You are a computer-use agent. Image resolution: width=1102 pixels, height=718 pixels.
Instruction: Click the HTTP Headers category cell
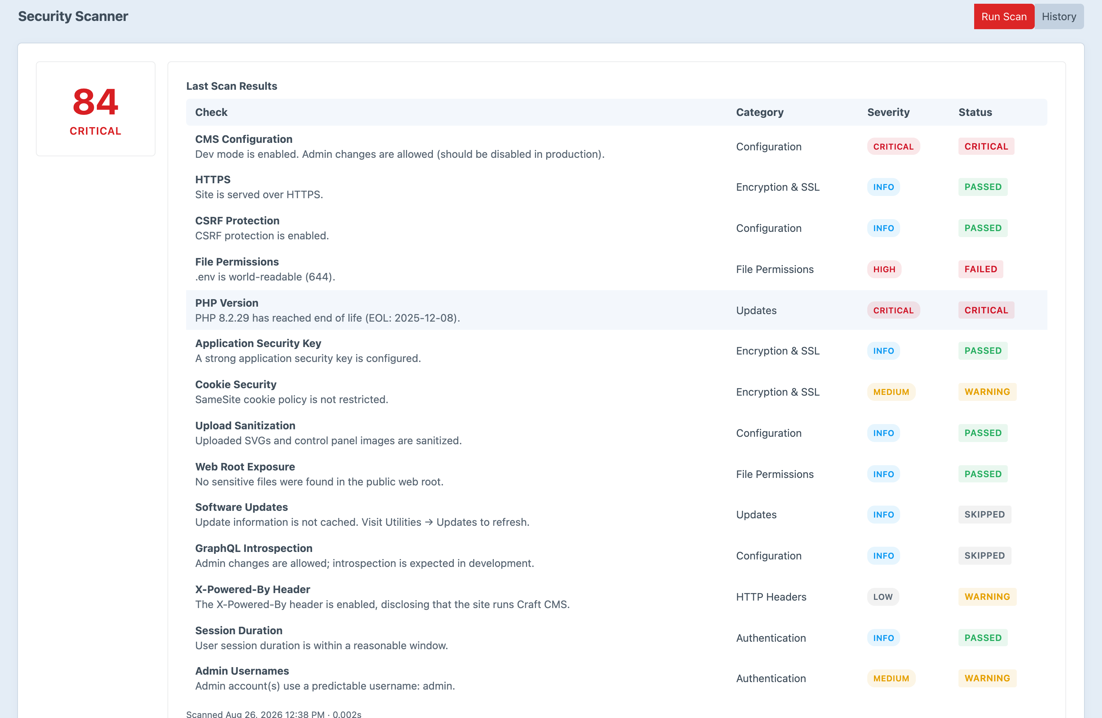click(x=771, y=596)
